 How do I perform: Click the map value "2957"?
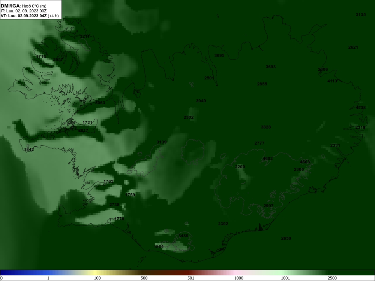coord(58,60)
